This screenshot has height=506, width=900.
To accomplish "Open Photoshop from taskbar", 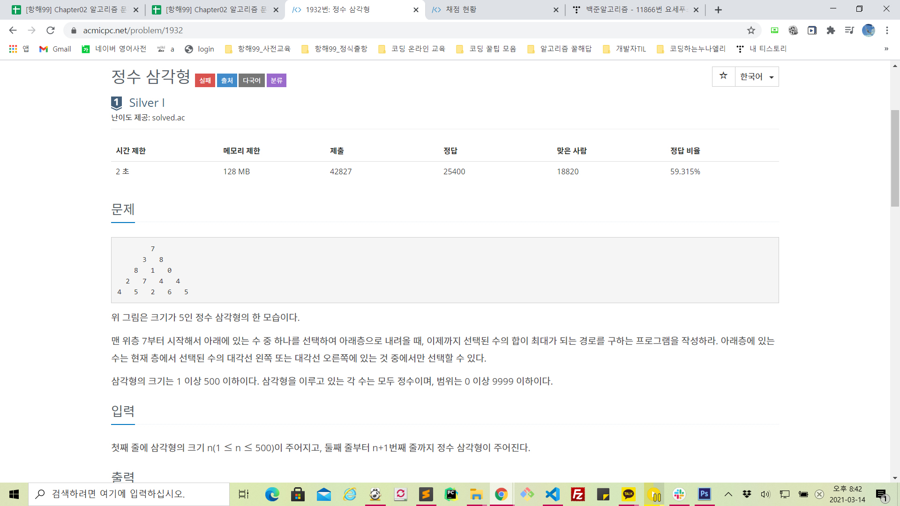I will (704, 494).
